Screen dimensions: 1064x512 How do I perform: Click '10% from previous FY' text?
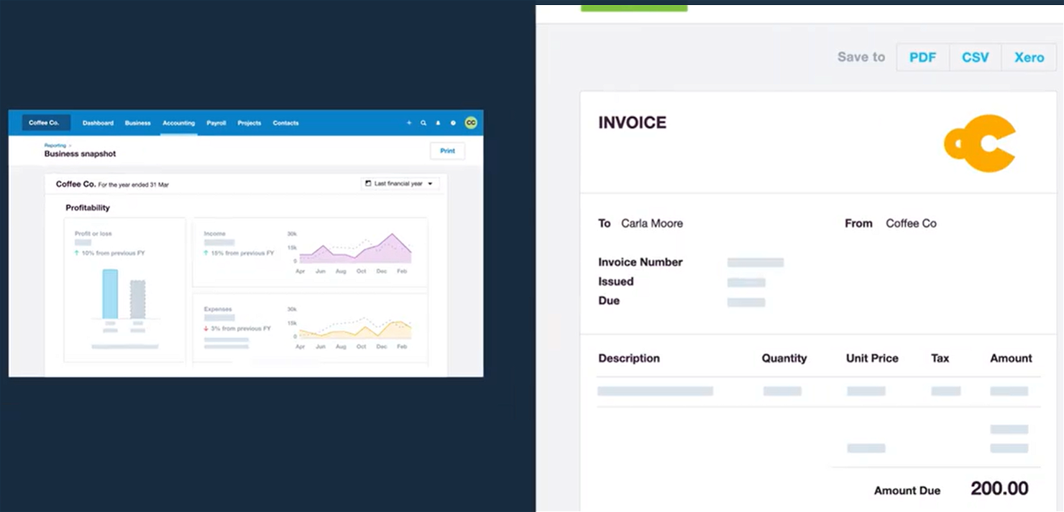click(x=113, y=253)
